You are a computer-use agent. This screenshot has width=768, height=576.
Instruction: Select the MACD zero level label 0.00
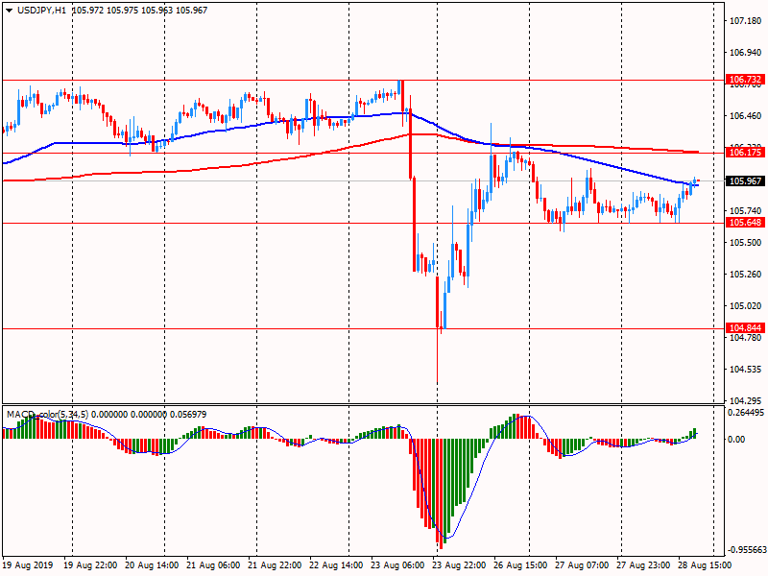pos(736,440)
